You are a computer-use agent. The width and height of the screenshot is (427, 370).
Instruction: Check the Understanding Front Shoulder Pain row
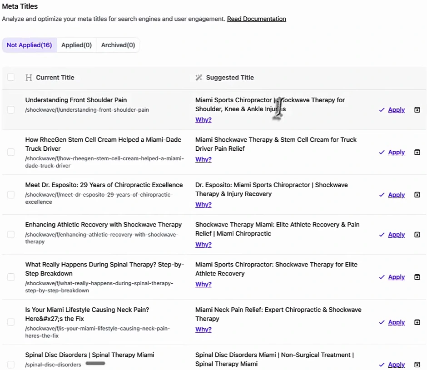coord(11,110)
